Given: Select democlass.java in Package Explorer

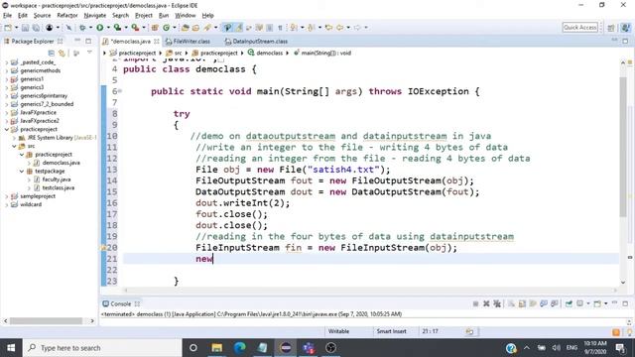Looking at the screenshot, I should 61,163.
